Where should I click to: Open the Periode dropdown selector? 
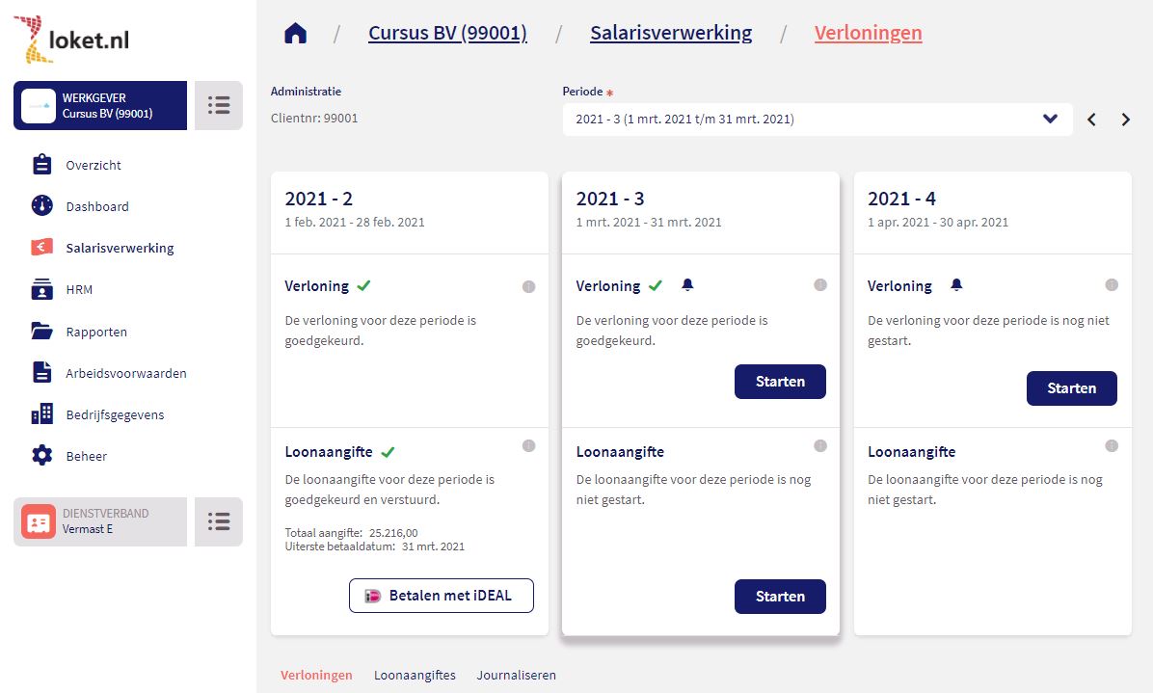[x=817, y=120]
